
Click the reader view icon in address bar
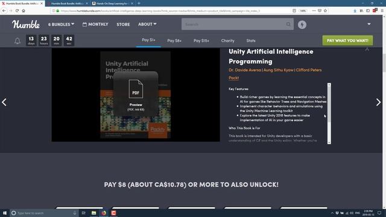294,11
